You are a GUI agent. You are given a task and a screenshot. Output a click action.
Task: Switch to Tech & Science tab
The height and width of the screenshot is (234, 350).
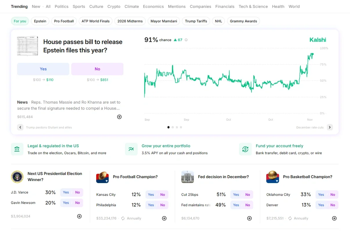(253, 6)
